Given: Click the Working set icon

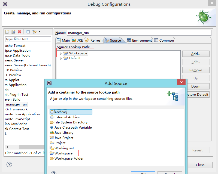Looking at the screenshot, I should point(52,148).
